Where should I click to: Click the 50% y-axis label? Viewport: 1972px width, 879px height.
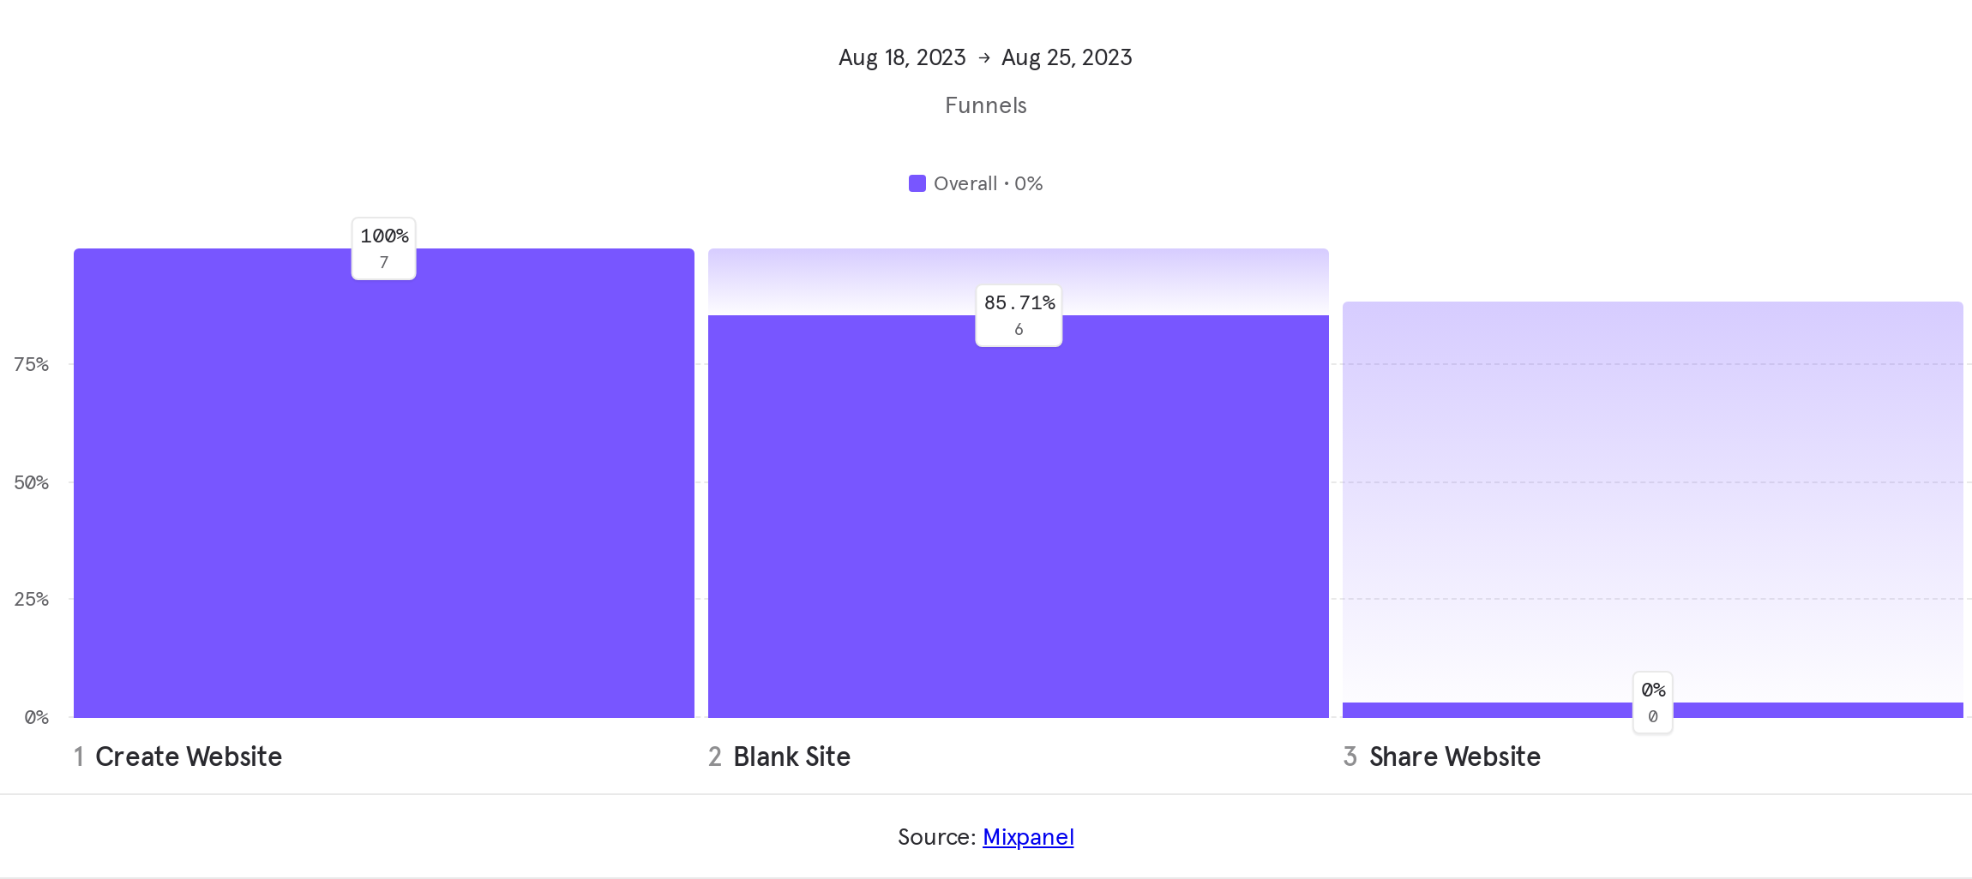tap(32, 482)
